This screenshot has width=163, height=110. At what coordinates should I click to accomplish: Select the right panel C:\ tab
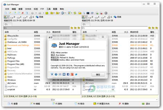(x=86, y=24)
